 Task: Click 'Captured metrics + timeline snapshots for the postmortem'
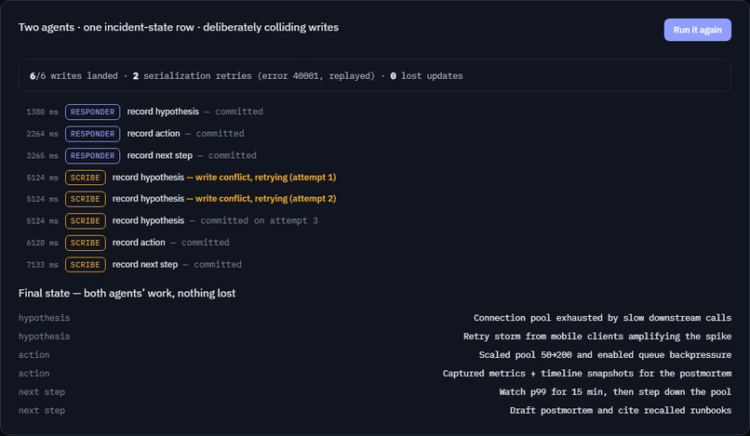click(587, 373)
